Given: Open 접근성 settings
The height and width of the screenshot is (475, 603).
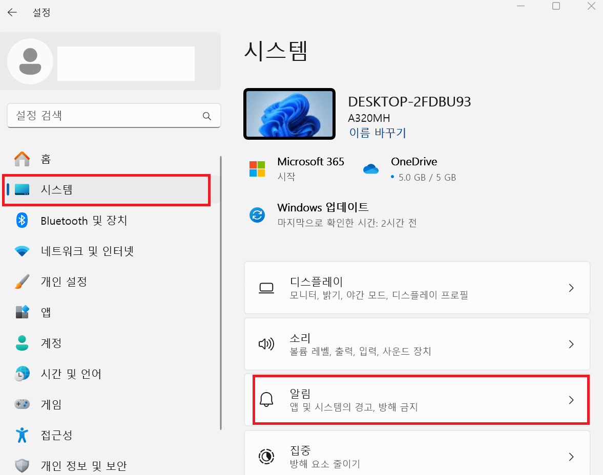Looking at the screenshot, I should [x=56, y=435].
